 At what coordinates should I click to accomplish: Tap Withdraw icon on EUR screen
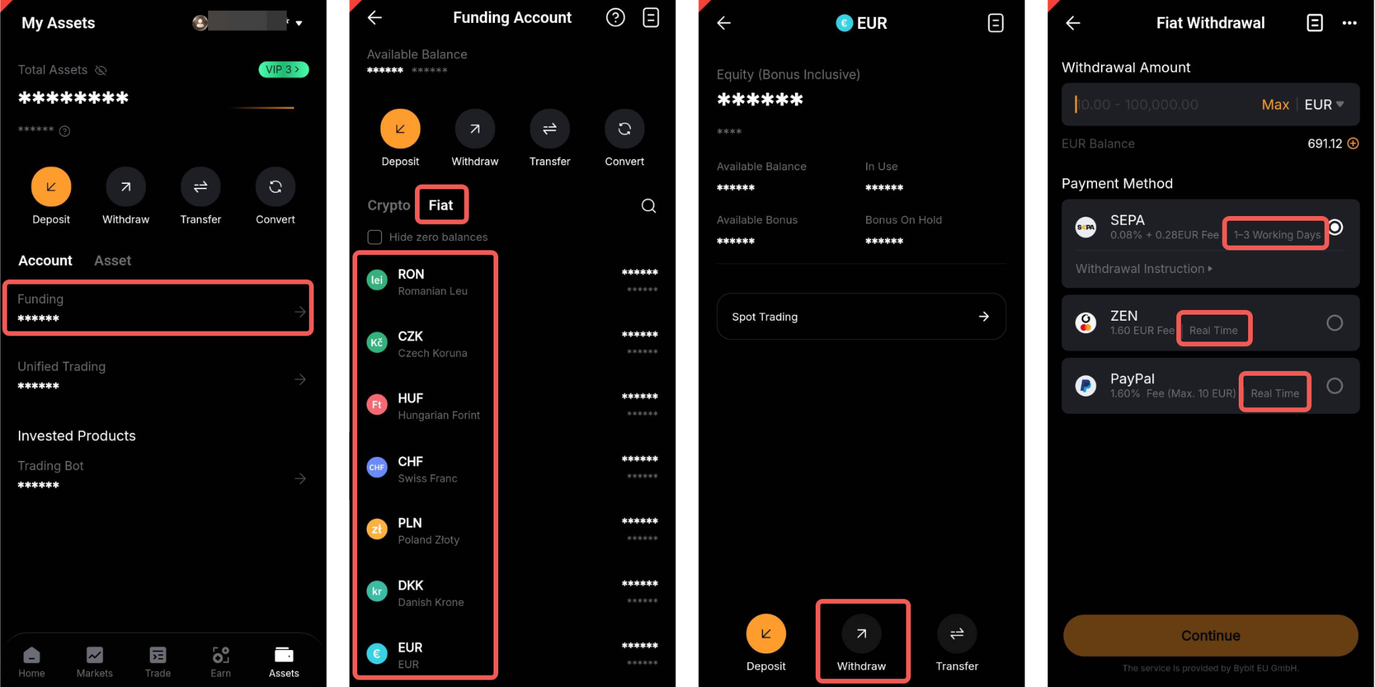pos(861,633)
